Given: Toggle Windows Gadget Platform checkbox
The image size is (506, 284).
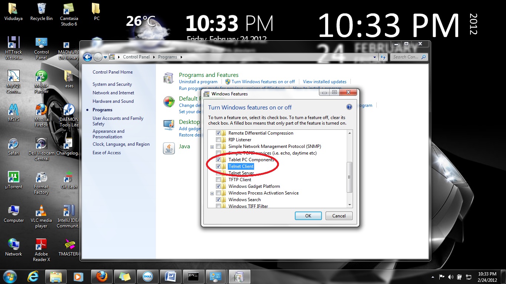Looking at the screenshot, I should click(x=219, y=186).
